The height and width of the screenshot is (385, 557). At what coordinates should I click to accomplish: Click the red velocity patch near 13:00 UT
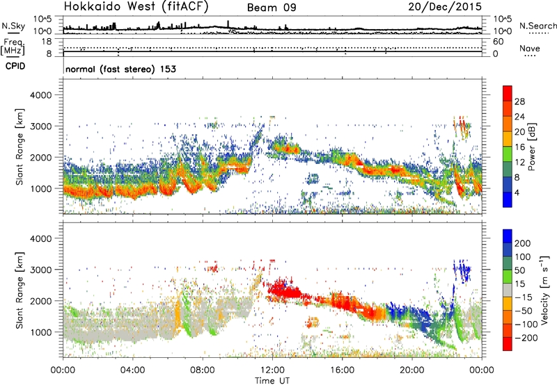point(284,291)
